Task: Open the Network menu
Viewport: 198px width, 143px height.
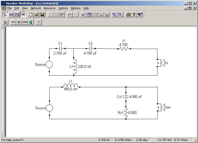Action: 36,8
